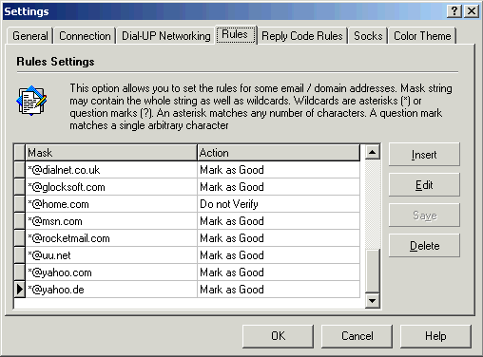Click Mark as Good for *@dialnet.co.uk
Image resolution: width=483 pixels, height=357 pixels.
[x=279, y=170]
